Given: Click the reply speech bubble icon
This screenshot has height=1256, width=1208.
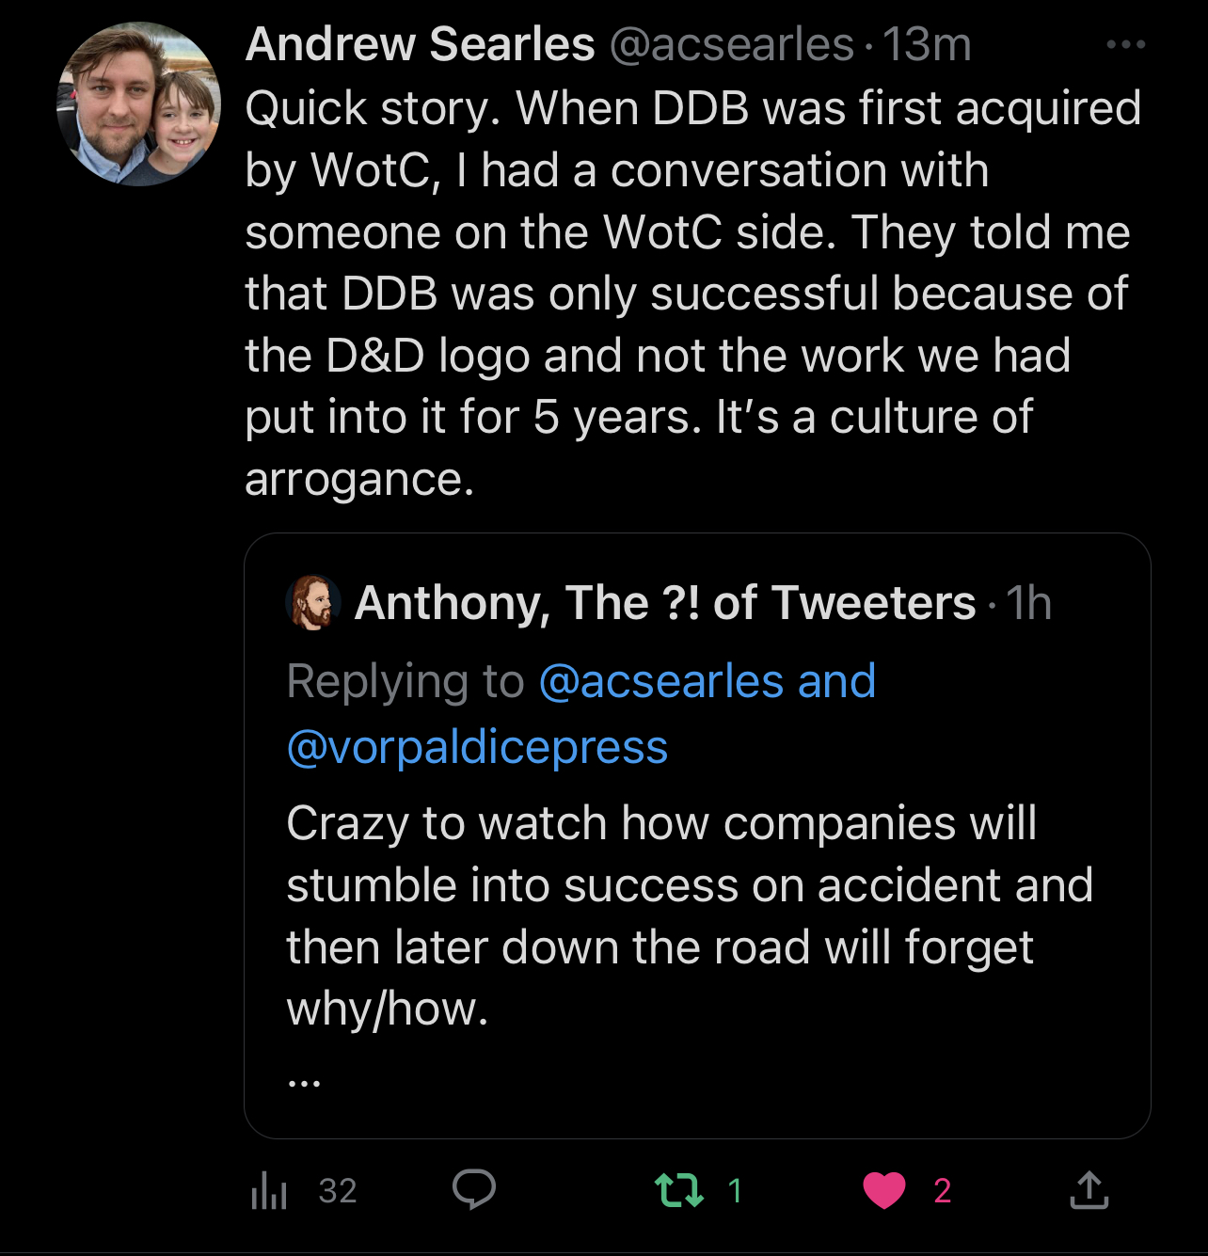Looking at the screenshot, I should (473, 1190).
